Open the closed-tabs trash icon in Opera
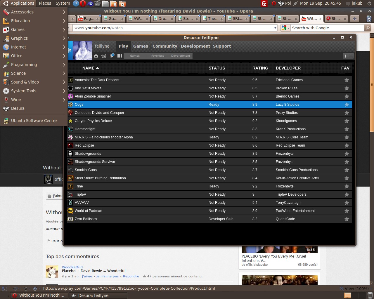 coord(369,19)
